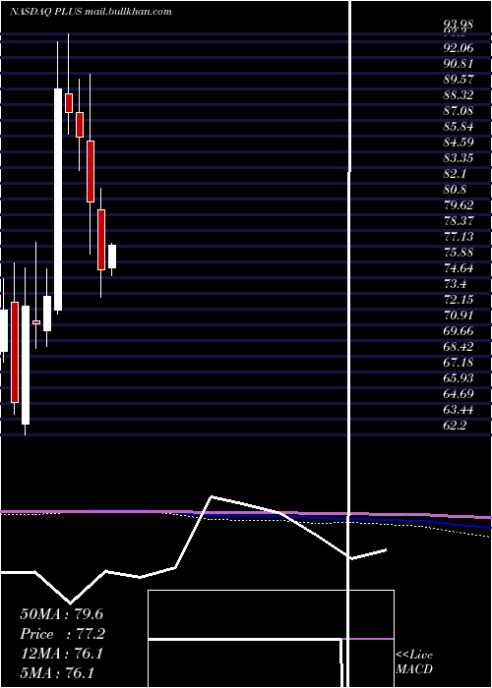Select the 83.35 price axis label
This screenshot has width=492, height=688.
click(459, 158)
